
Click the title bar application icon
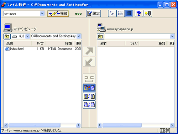[4, 5]
